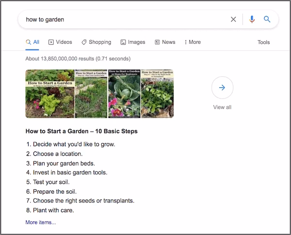Select the All results tab
This screenshot has width=291, height=235.
pos(32,42)
